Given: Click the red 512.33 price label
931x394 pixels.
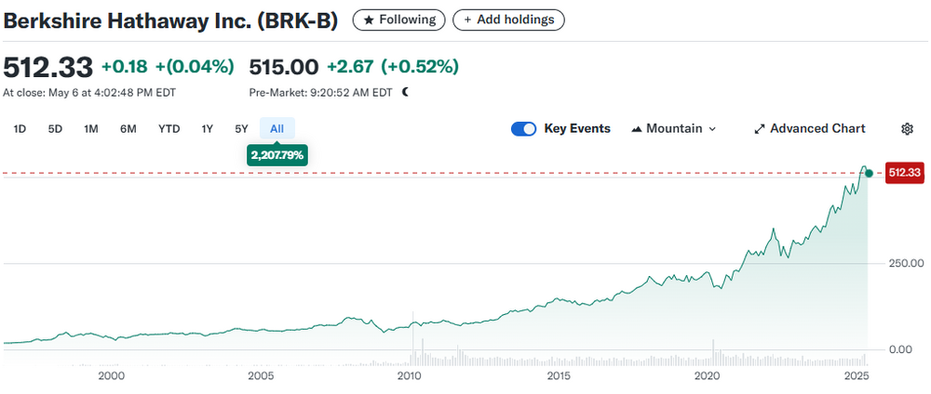Looking at the screenshot, I should click(904, 172).
